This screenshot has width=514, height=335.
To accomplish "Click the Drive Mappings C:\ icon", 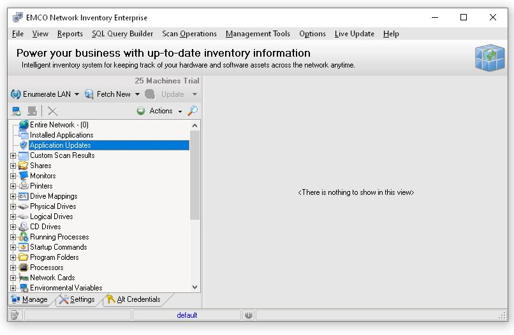I will pos(23,196).
